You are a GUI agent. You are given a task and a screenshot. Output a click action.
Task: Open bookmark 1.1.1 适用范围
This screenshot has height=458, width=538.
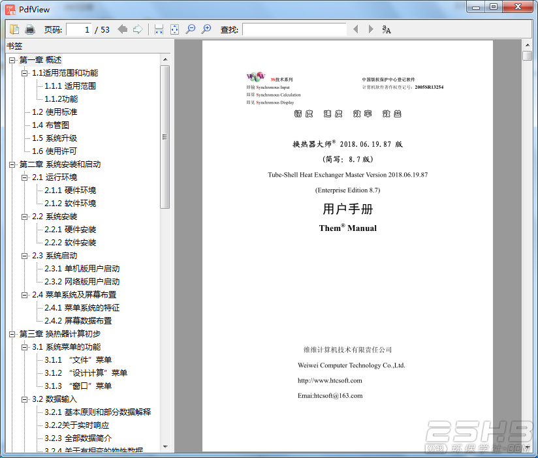pos(70,86)
